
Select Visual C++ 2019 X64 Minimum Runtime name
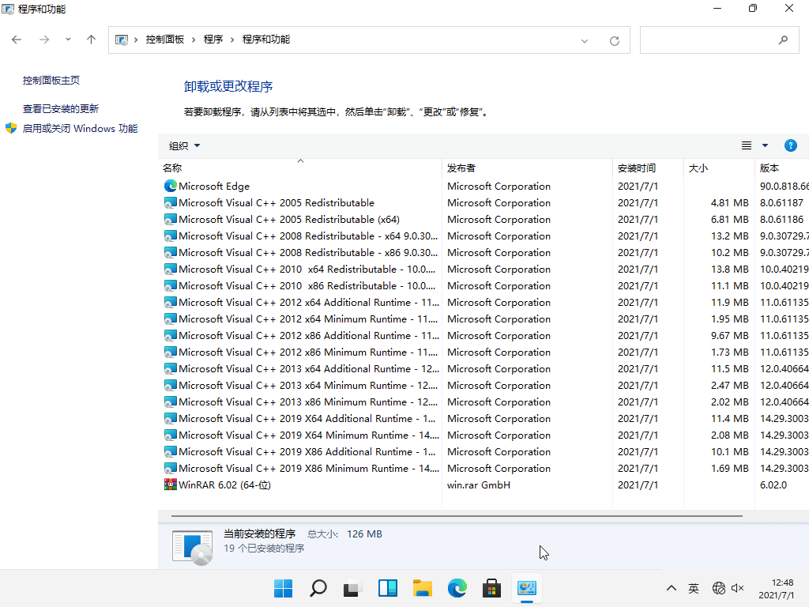[309, 435]
